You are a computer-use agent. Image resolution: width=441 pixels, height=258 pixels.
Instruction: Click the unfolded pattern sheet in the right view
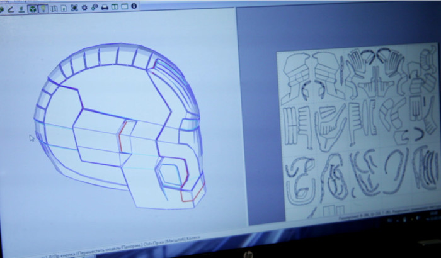(x=360, y=132)
